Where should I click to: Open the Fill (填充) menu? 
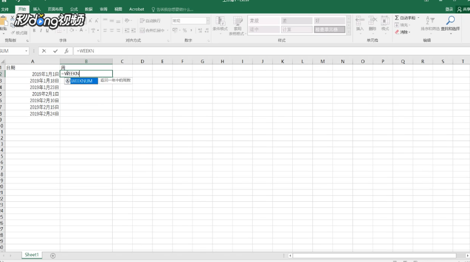[x=402, y=25]
